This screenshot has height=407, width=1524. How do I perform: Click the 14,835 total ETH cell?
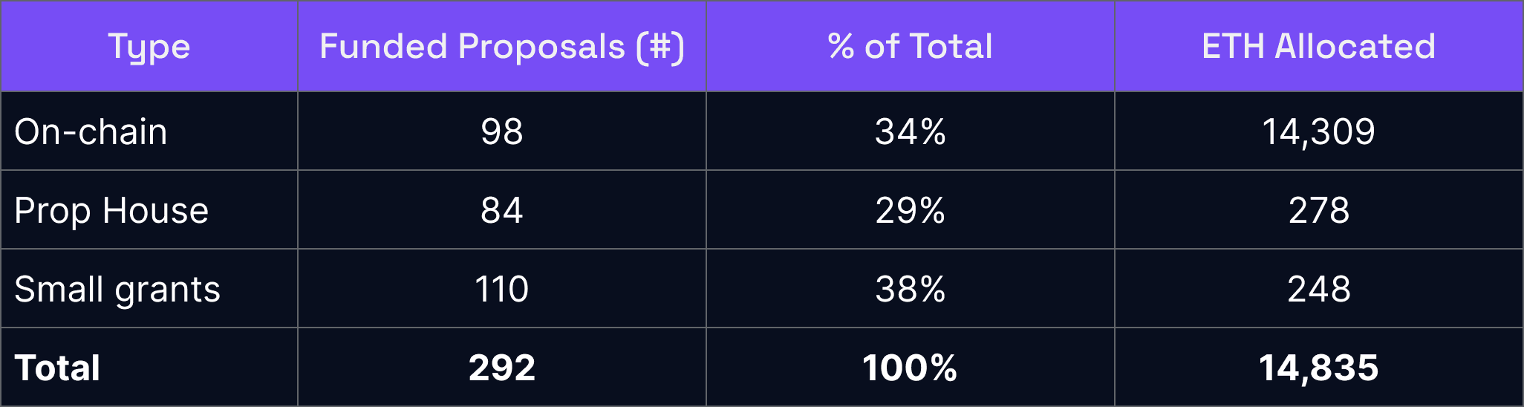[x=1319, y=368]
